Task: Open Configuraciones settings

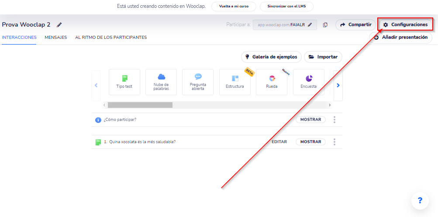Action: pos(405,24)
